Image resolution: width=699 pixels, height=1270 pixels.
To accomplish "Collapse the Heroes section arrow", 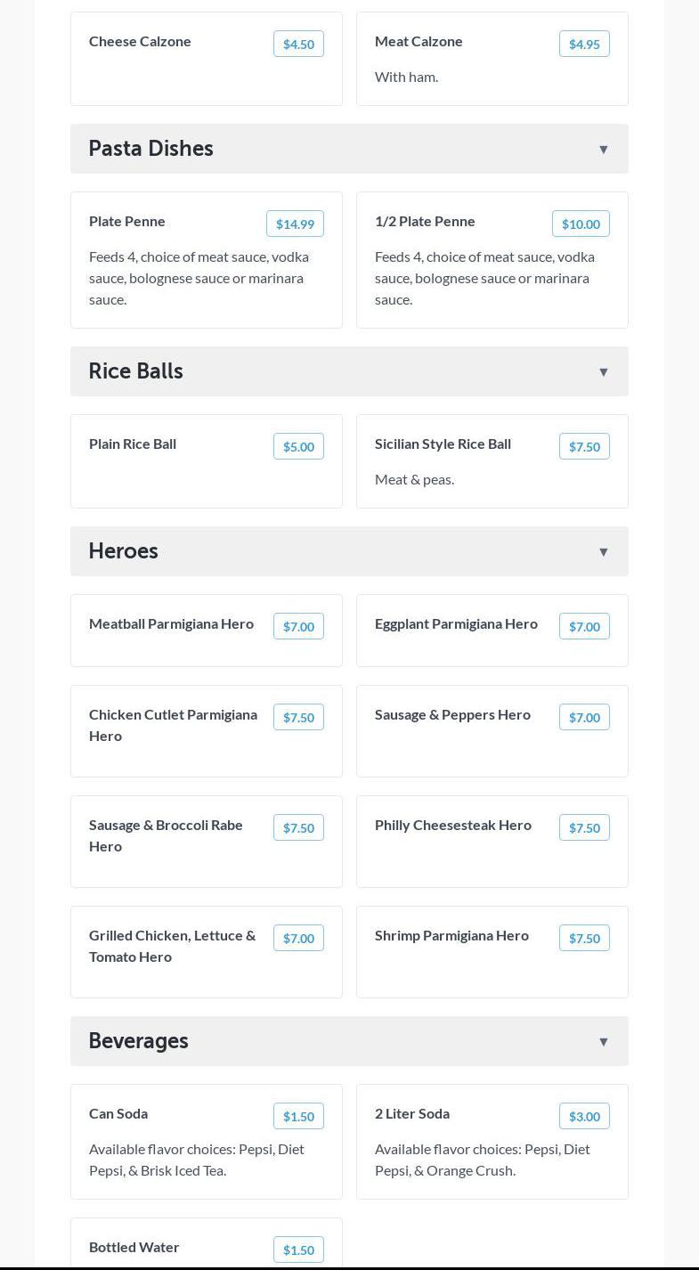I will (x=603, y=551).
